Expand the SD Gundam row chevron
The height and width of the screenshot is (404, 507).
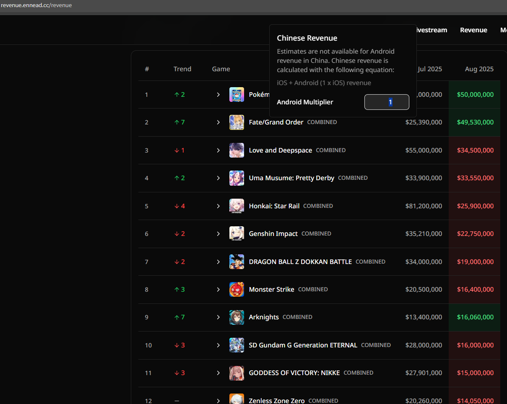click(x=218, y=345)
